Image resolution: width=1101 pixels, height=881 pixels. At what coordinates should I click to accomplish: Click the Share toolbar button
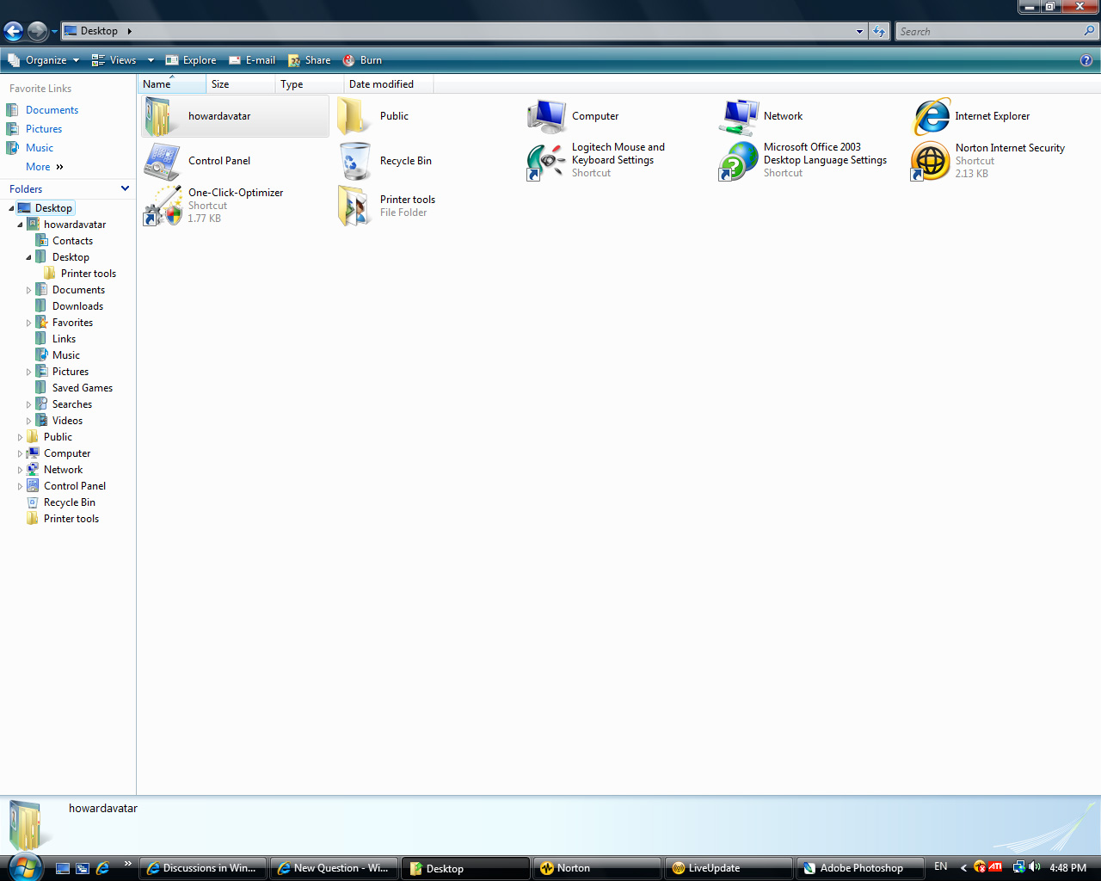pyautogui.click(x=310, y=60)
